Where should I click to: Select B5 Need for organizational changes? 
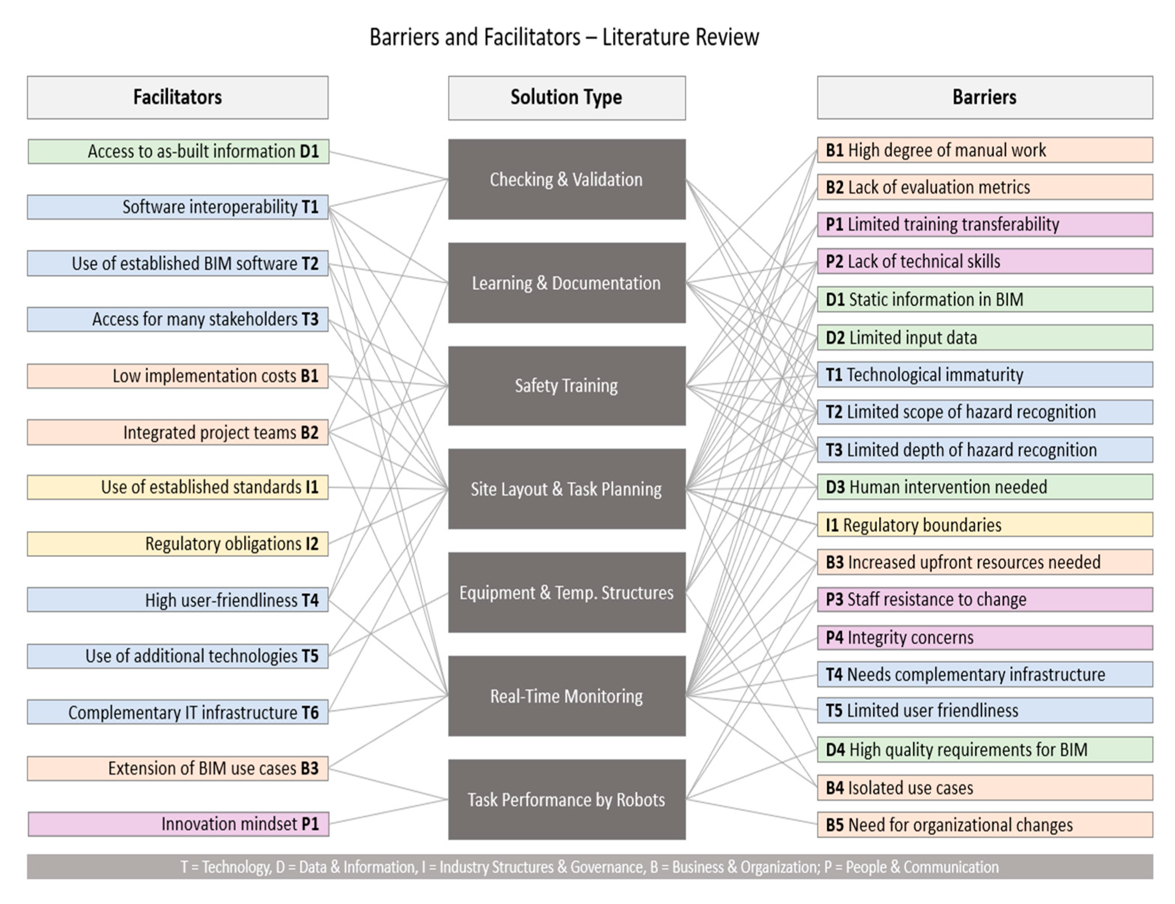(x=985, y=825)
